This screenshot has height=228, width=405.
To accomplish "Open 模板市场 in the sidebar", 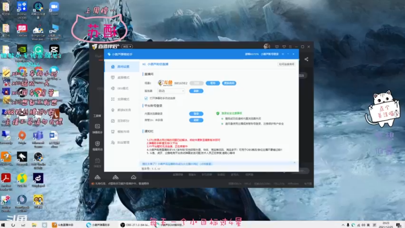I will coord(121,132).
